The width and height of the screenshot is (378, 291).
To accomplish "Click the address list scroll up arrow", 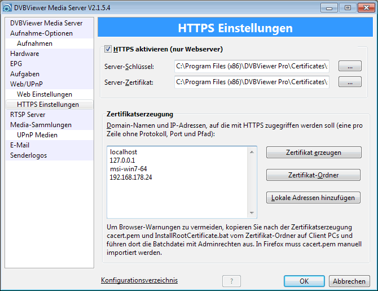I will point(252,152).
